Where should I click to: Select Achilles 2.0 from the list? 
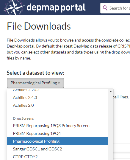(58, 105)
